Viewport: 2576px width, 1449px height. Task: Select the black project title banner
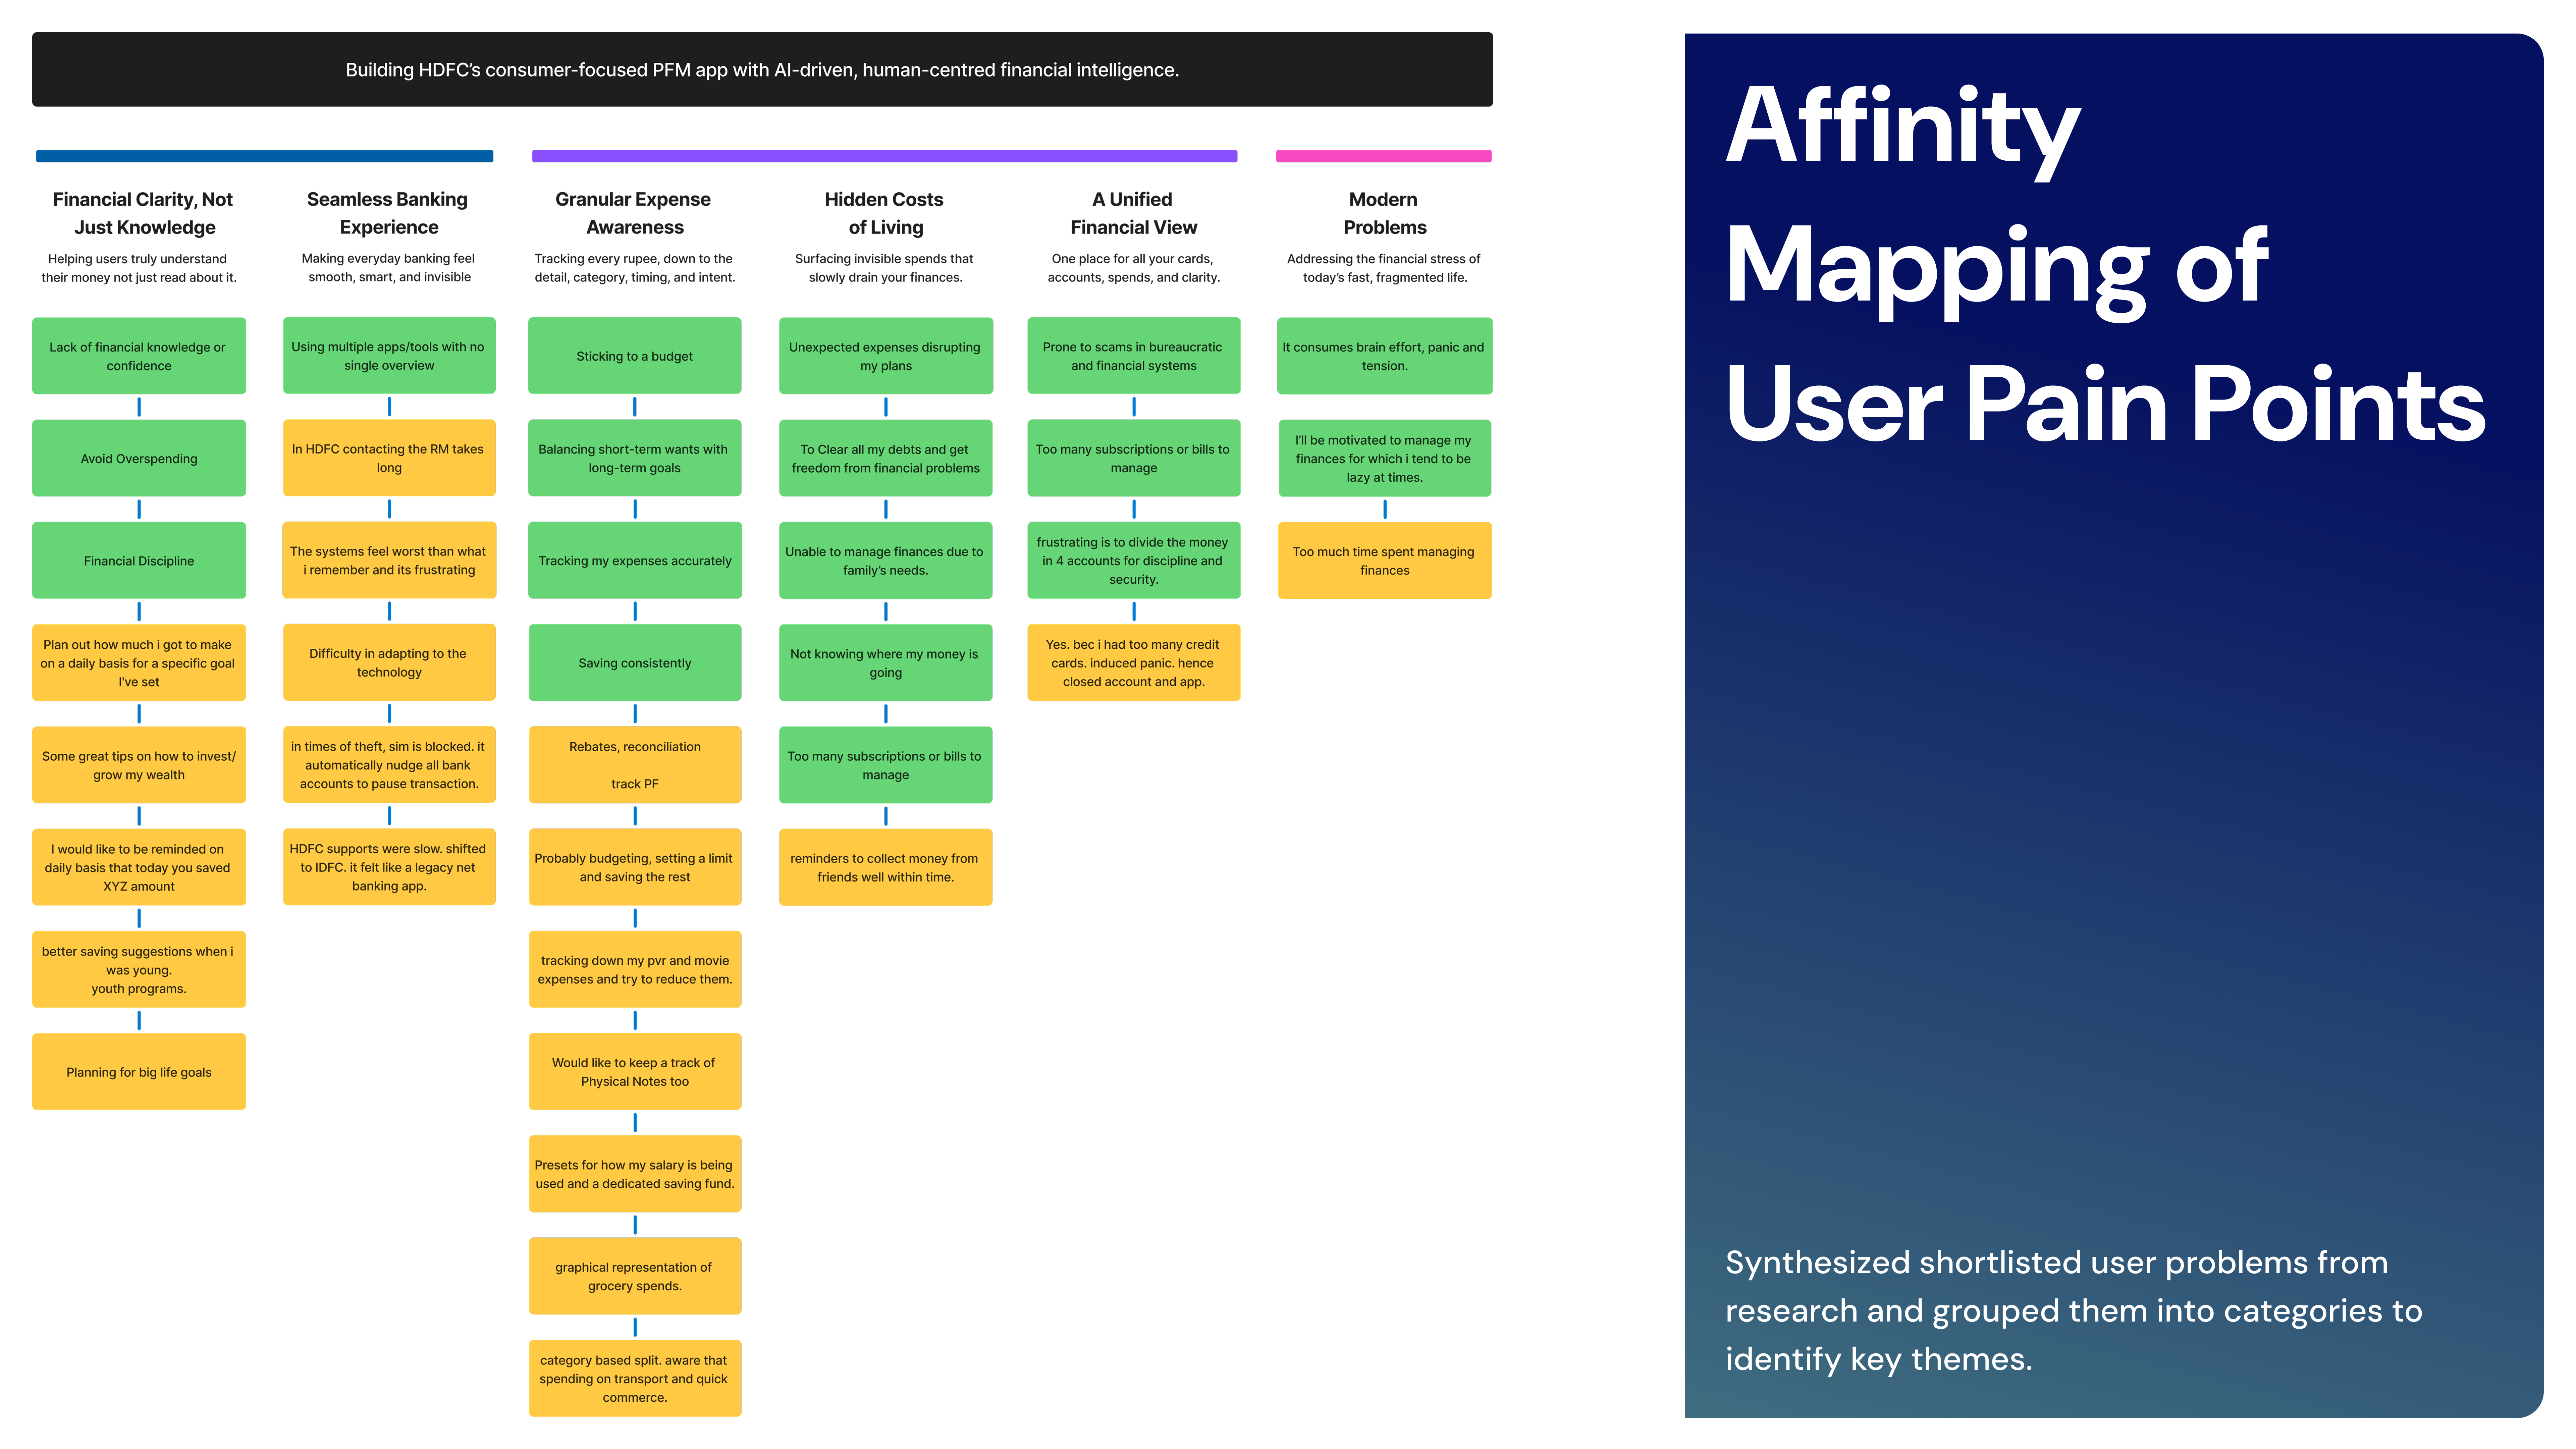[x=762, y=70]
